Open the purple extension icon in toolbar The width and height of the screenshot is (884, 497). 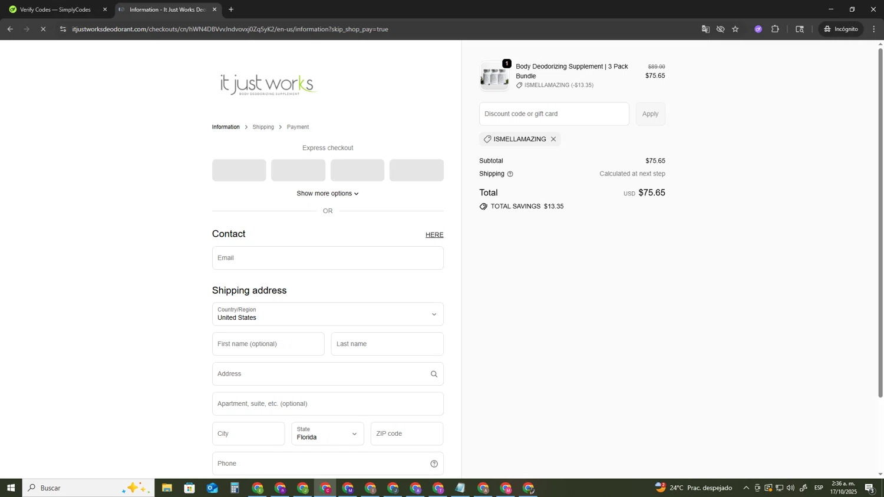point(758,29)
